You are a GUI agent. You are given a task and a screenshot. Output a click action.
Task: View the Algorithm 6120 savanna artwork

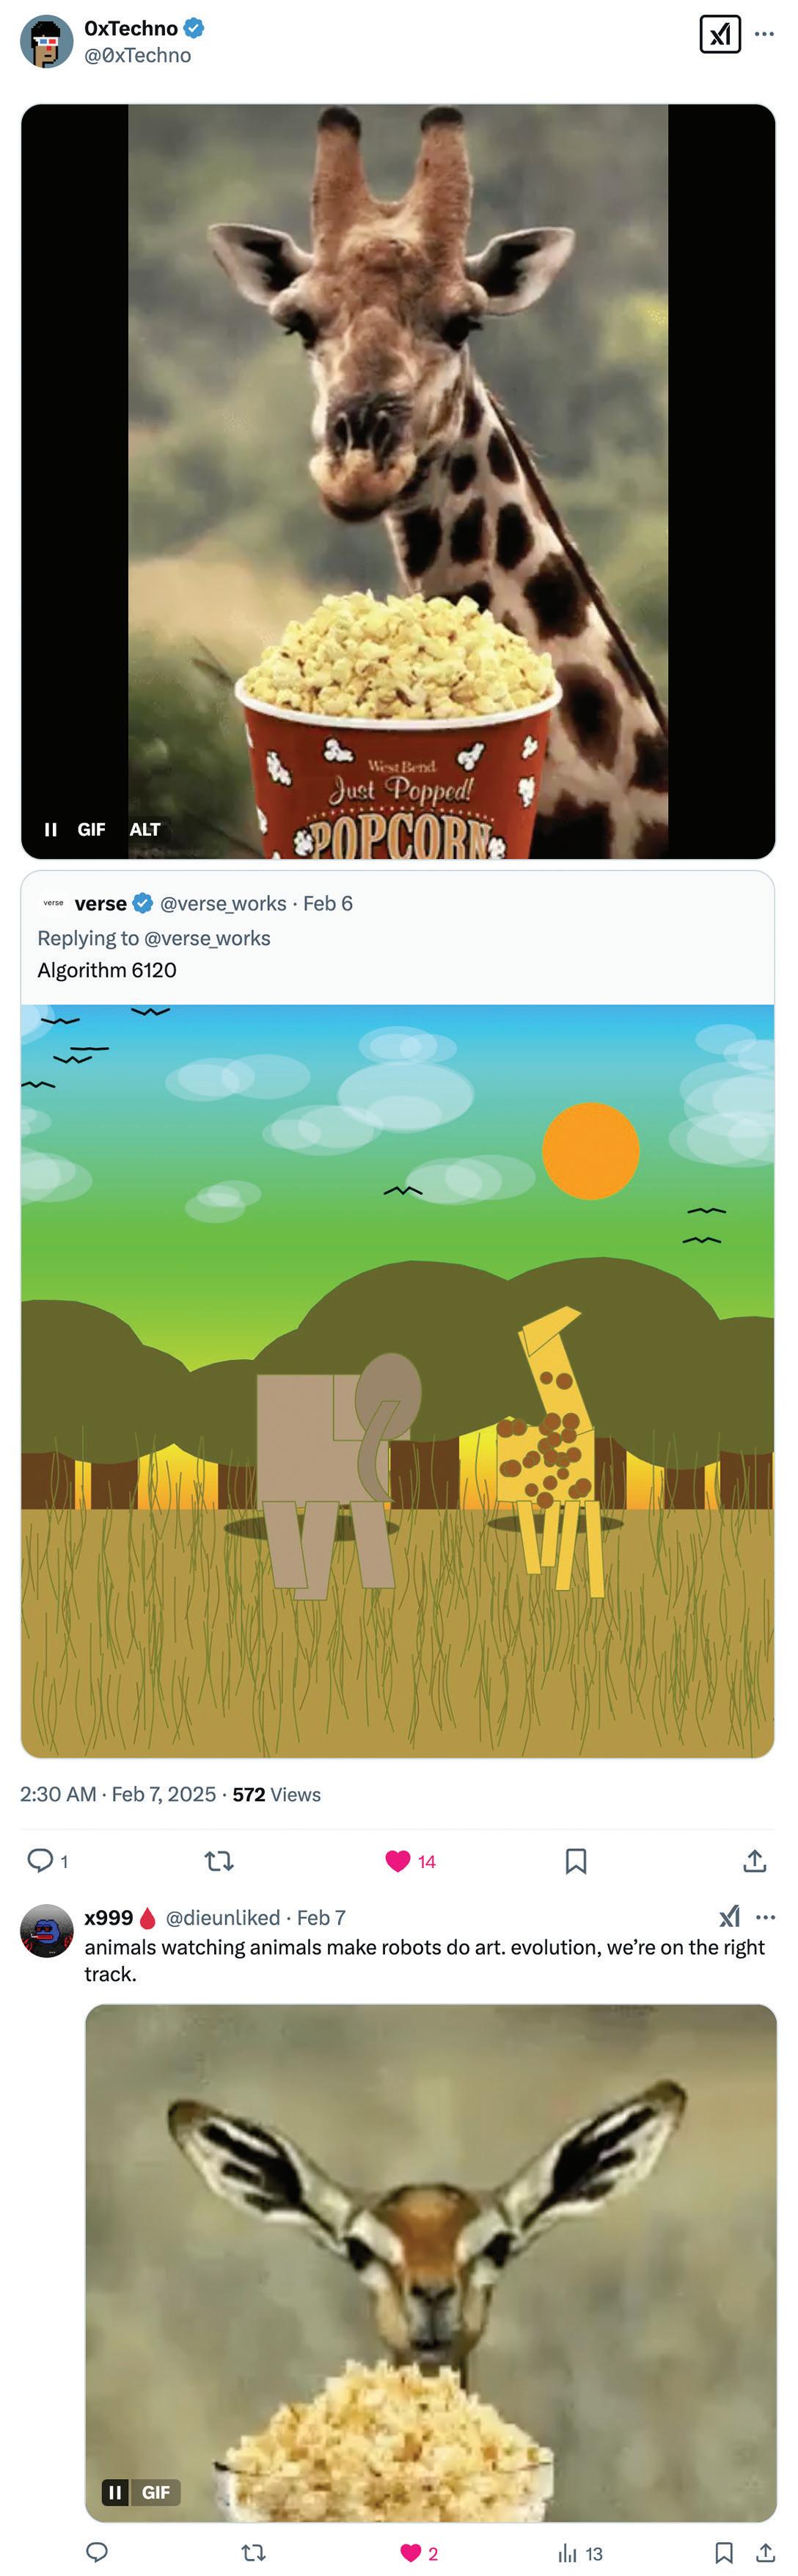click(x=398, y=1381)
